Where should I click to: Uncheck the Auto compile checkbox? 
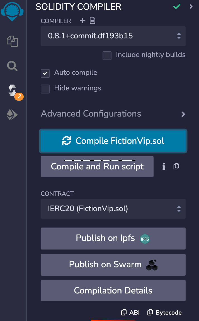point(45,73)
